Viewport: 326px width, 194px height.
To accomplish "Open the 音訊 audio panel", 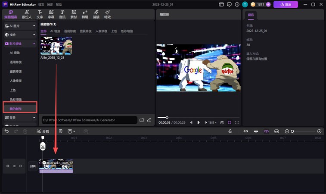I will click(x=62, y=14).
